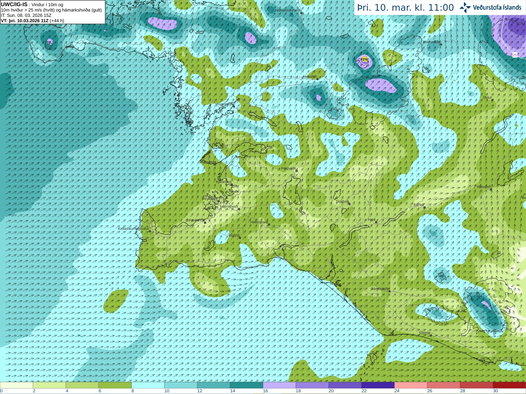Click the purple wind core near Steinar
This screenshot has width=526, height=394.
tap(486, 305)
